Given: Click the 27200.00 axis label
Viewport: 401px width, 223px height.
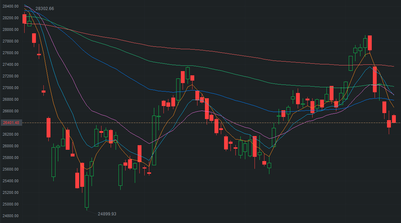Looking at the screenshot, I should [11, 76].
